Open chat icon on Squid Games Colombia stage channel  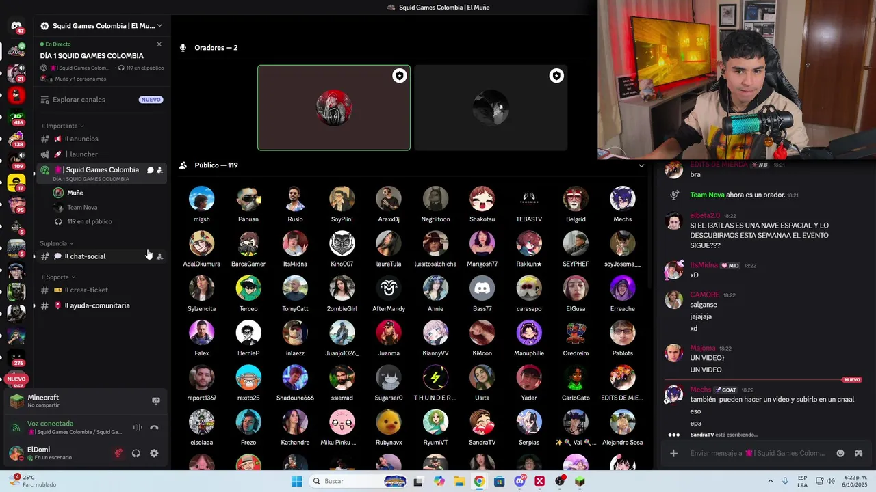click(151, 170)
